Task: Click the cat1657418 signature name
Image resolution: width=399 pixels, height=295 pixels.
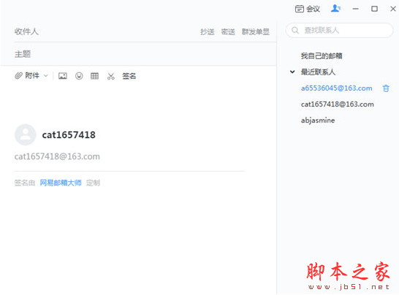Action: [69, 135]
